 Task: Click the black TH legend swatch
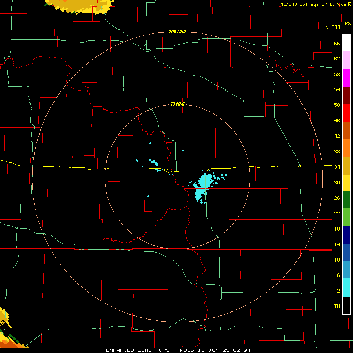tap(346, 305)
